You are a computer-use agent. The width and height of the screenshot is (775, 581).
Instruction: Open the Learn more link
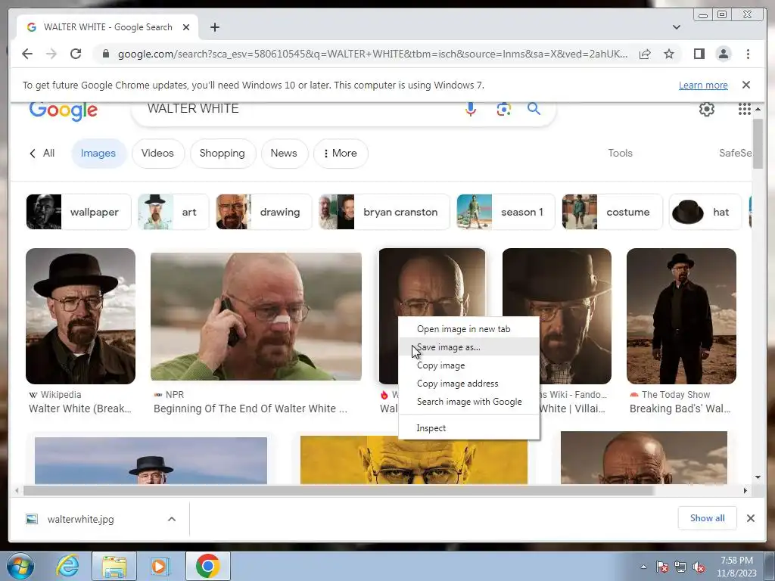click(703, 85)
